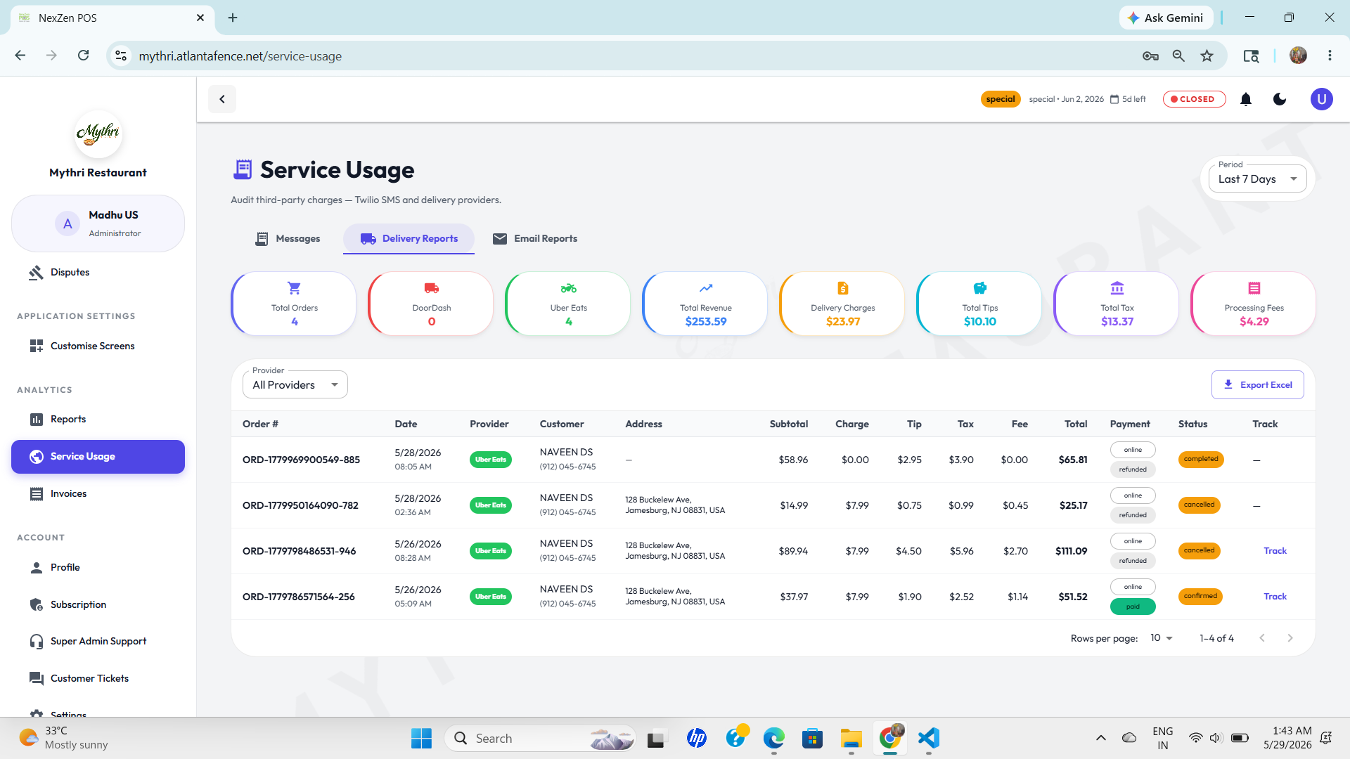
Task: Toggle dark mode moon icon
Action: (1280, 99)
